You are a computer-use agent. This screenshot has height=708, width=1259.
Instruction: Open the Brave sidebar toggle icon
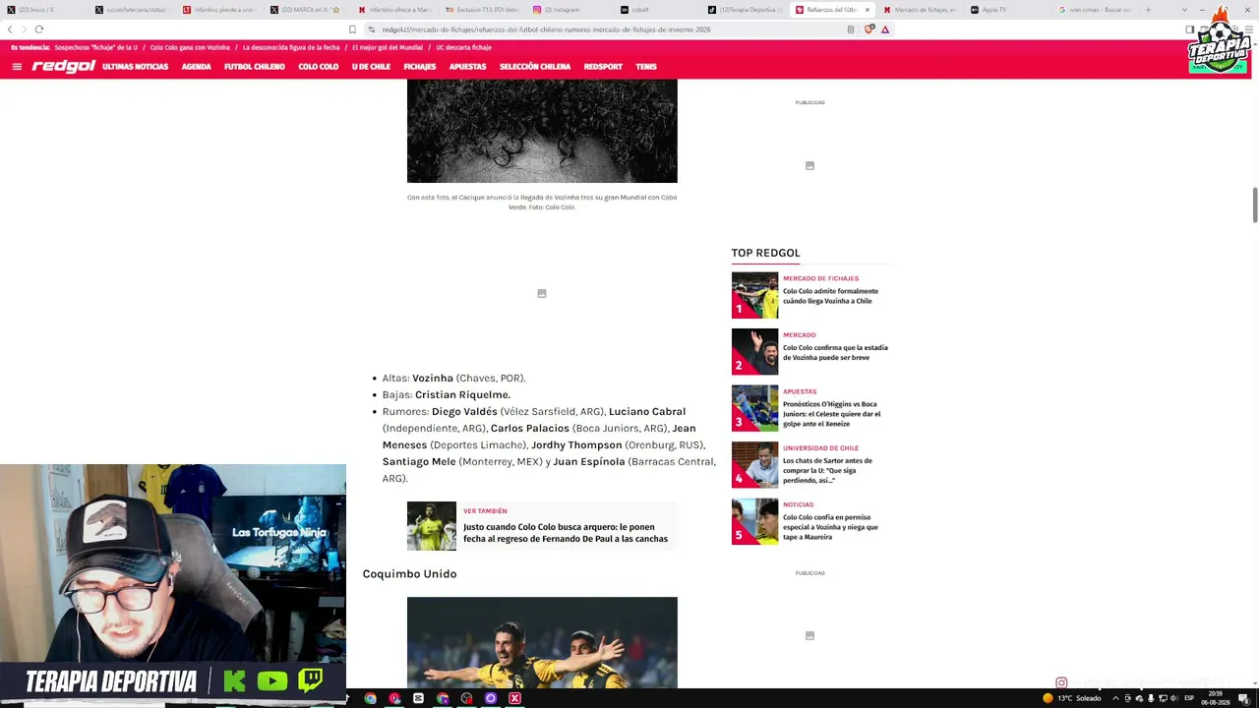click(x=1190, y=29)
